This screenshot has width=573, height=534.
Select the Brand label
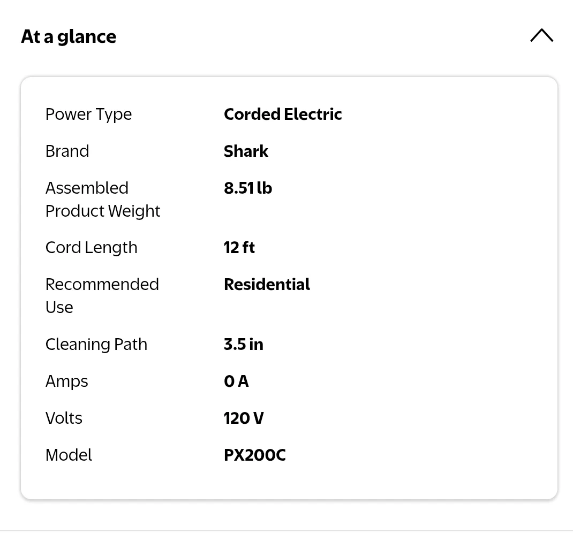tap(67, 151)
